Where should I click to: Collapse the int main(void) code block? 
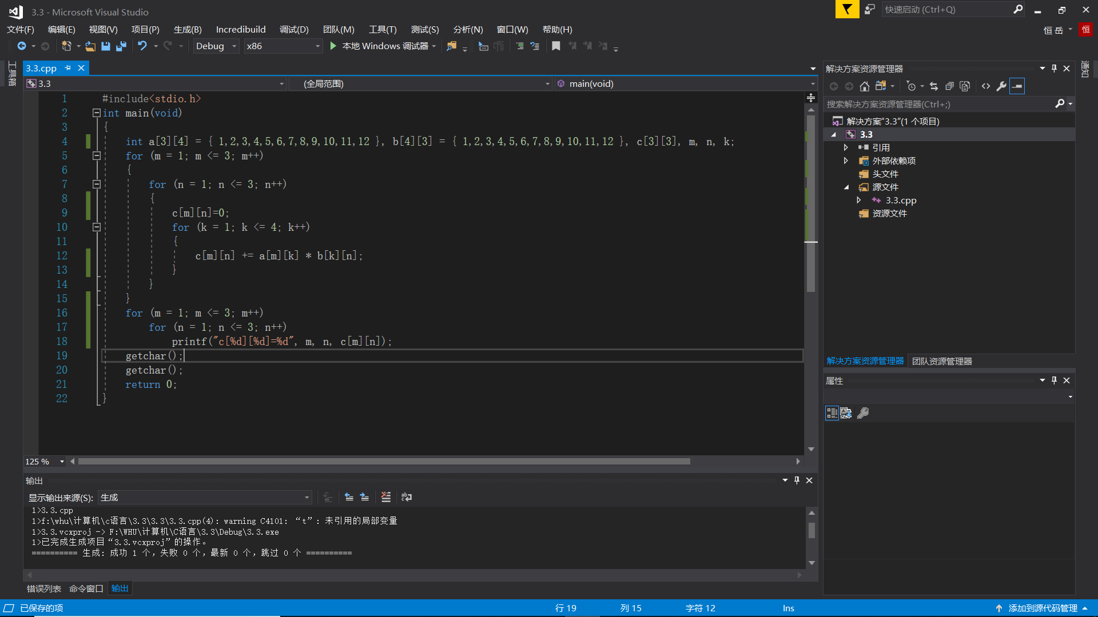pos(97,113)
